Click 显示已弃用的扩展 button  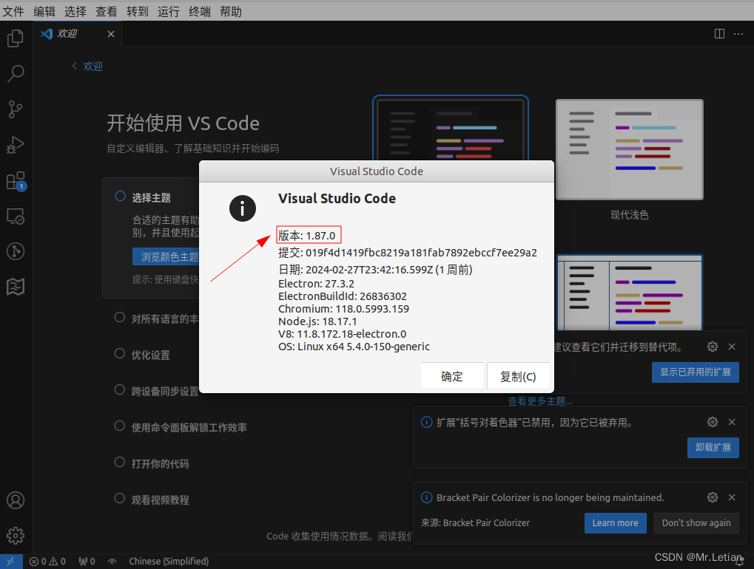696,372
